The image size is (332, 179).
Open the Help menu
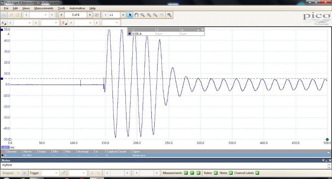coord(92,8)
